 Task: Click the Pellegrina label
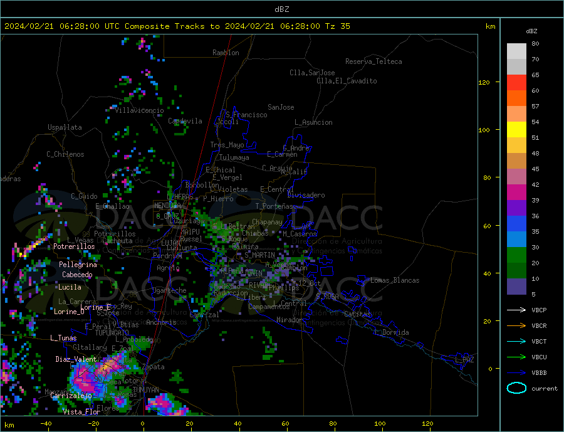click(78, 265)
